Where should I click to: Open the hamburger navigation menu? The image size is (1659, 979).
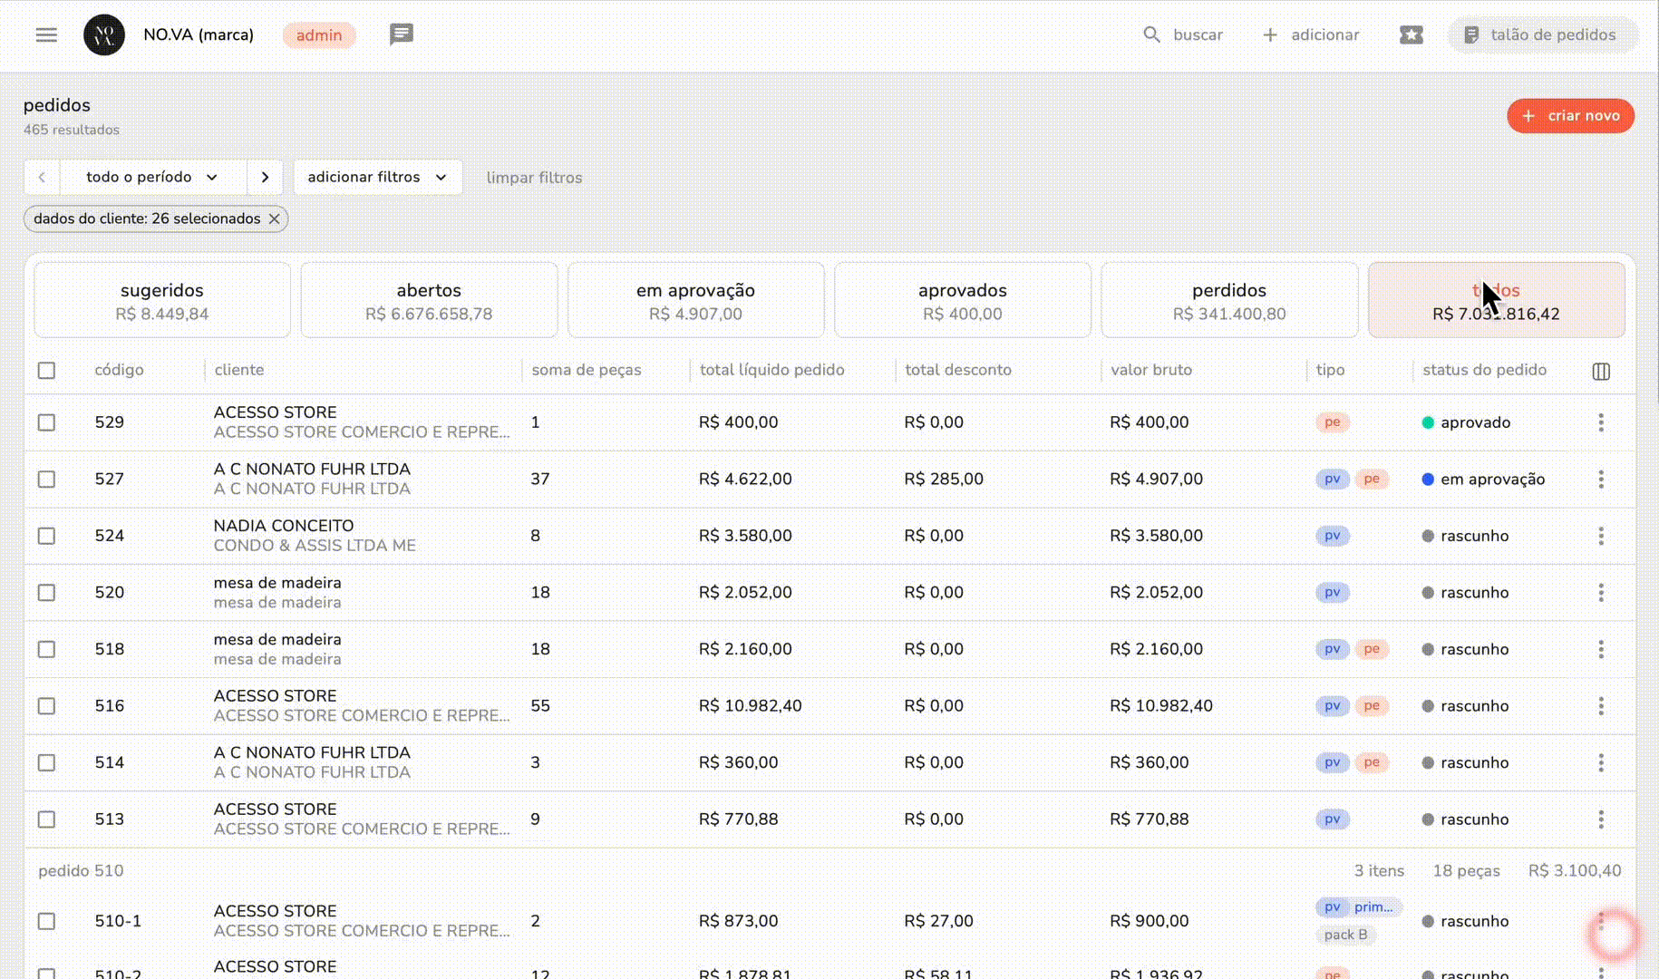[46, 35]
